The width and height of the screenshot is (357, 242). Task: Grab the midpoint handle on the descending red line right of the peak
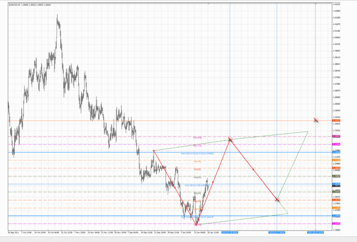[253, 169]
